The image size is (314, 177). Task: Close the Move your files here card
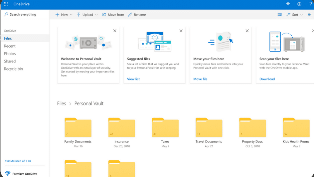pyautogui.click(x=247, y=31)
